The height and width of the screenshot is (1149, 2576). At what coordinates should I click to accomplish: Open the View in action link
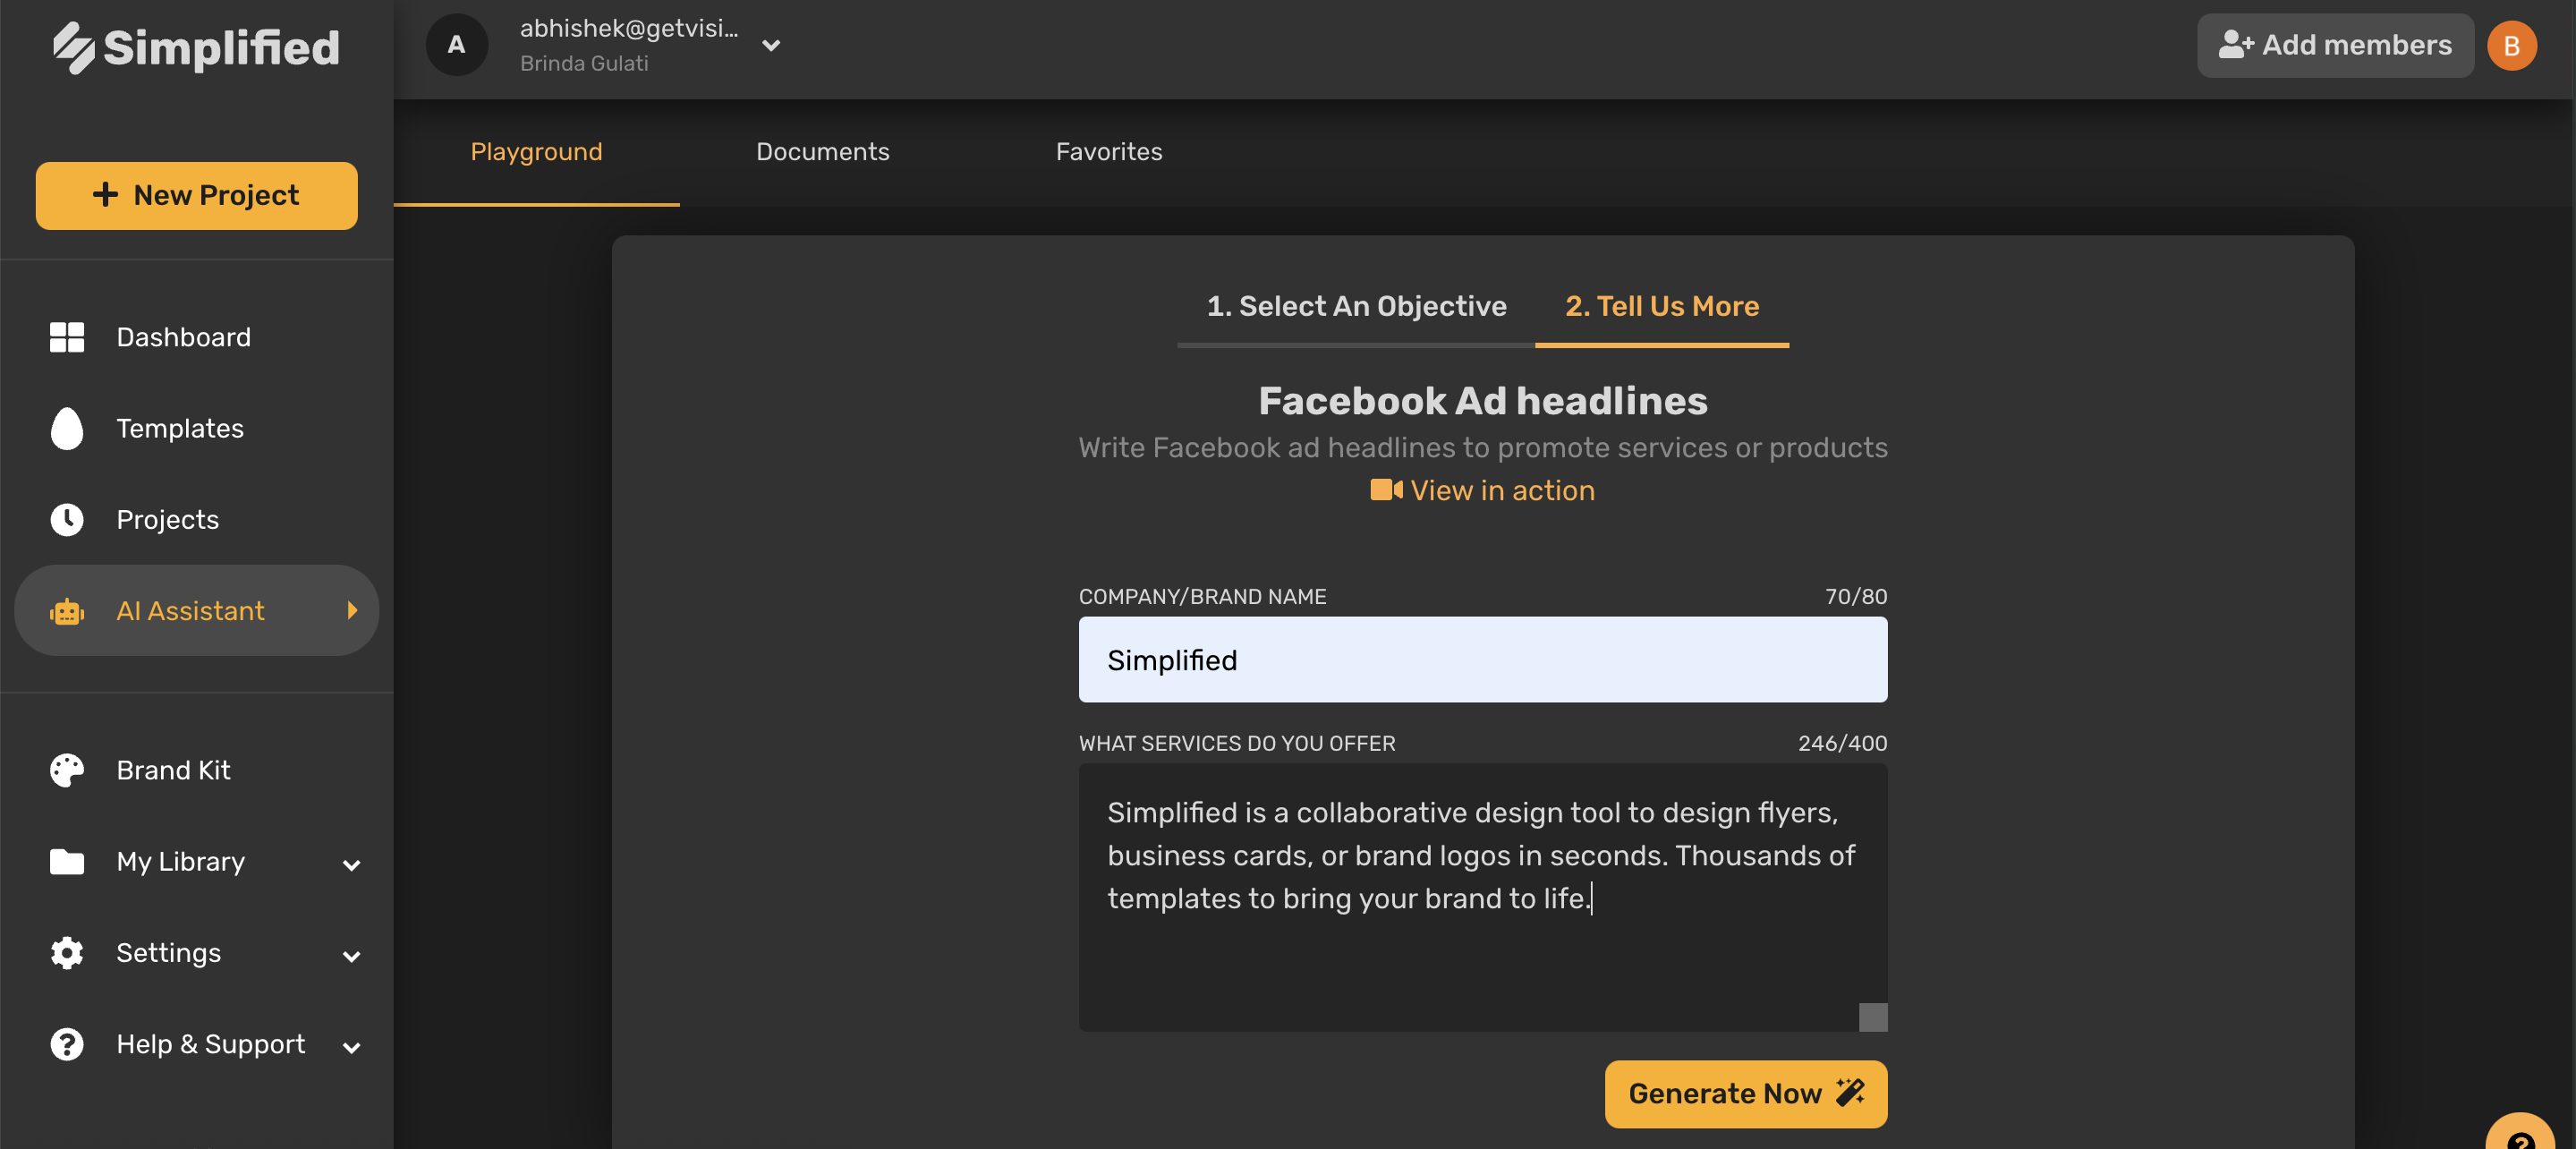(x=1483, y=490)
